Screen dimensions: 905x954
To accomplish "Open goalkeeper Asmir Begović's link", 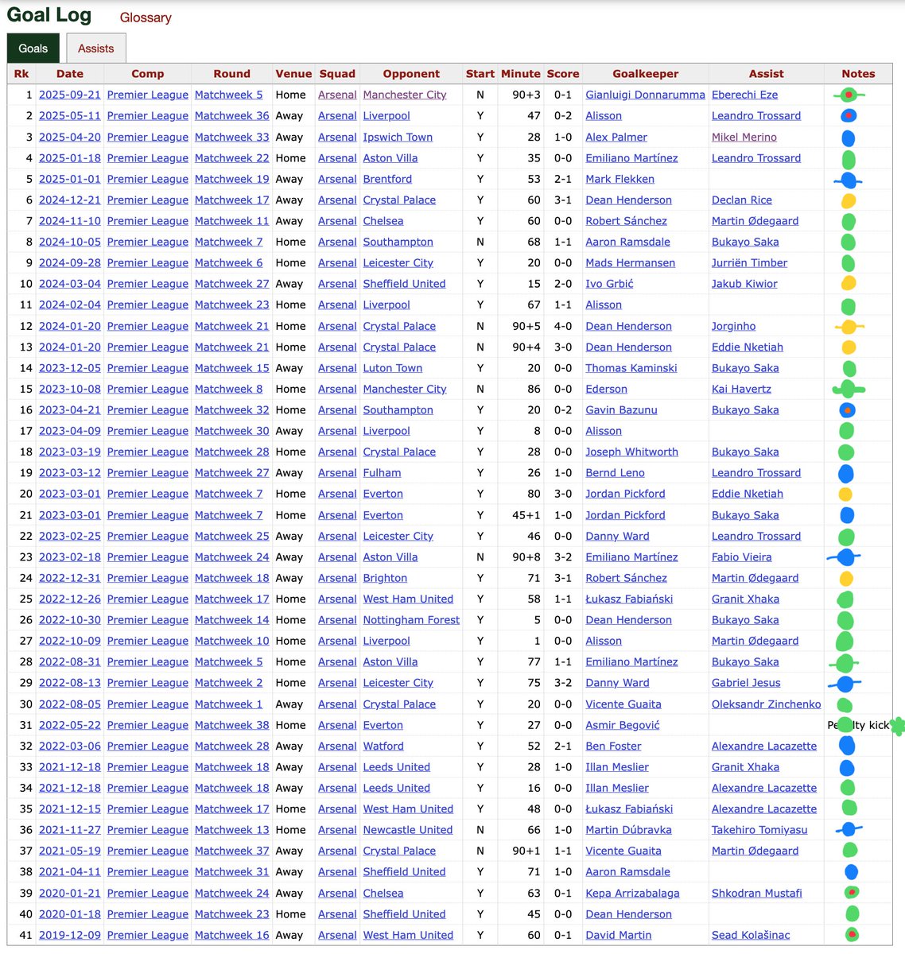I will point(623,725).
